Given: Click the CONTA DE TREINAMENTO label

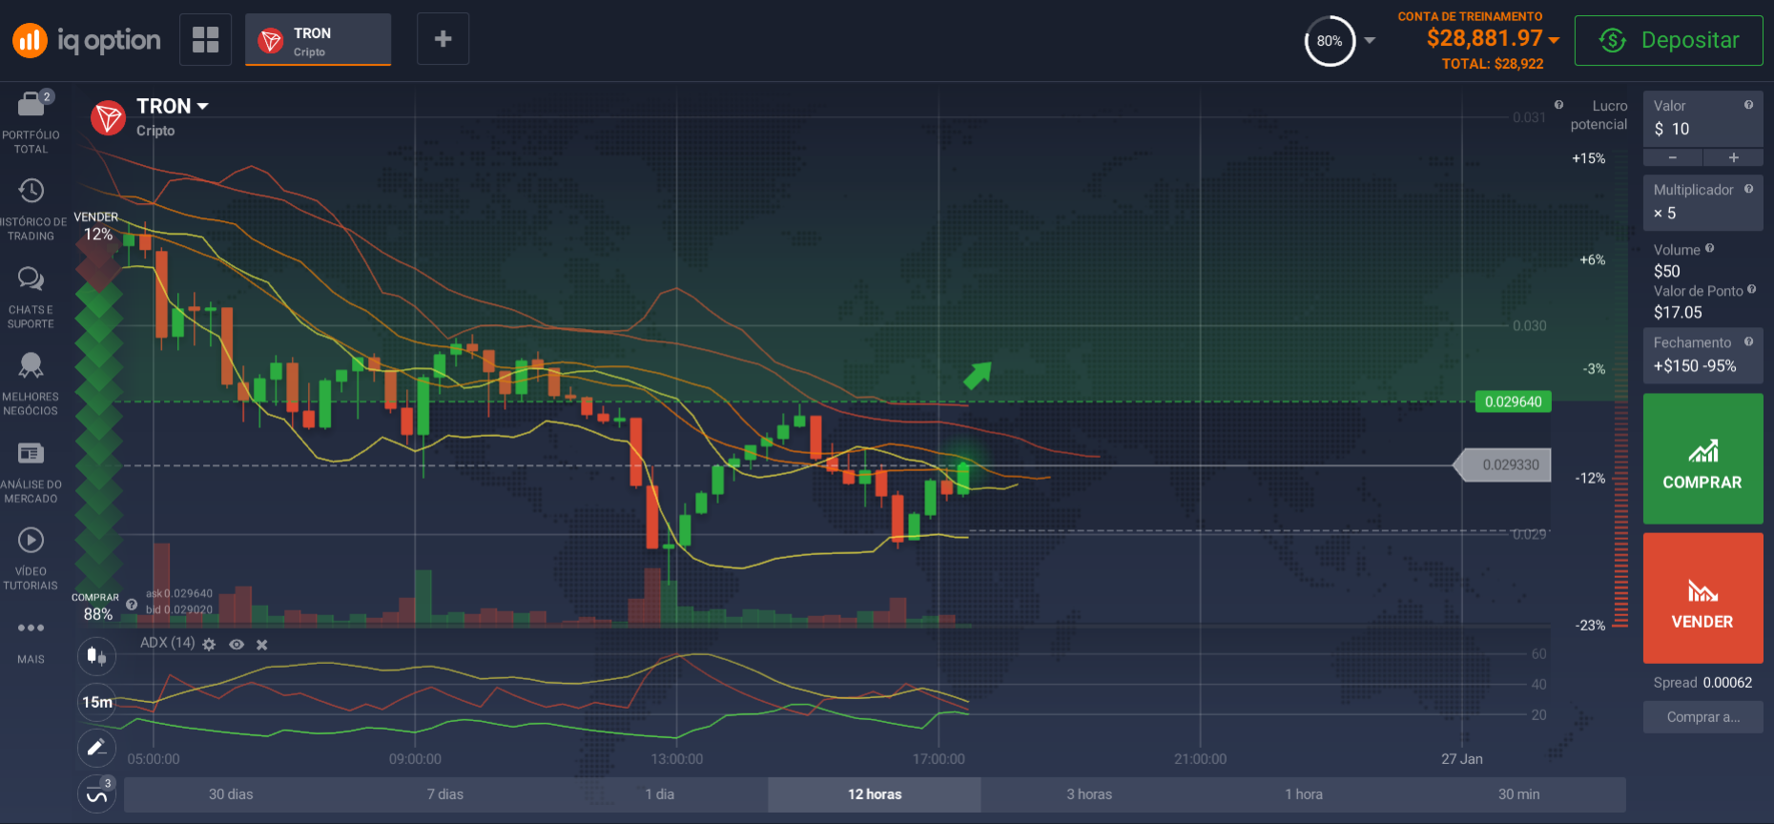Looking at the screenshot, I should pyautogui.click(x=1470, y=16).
